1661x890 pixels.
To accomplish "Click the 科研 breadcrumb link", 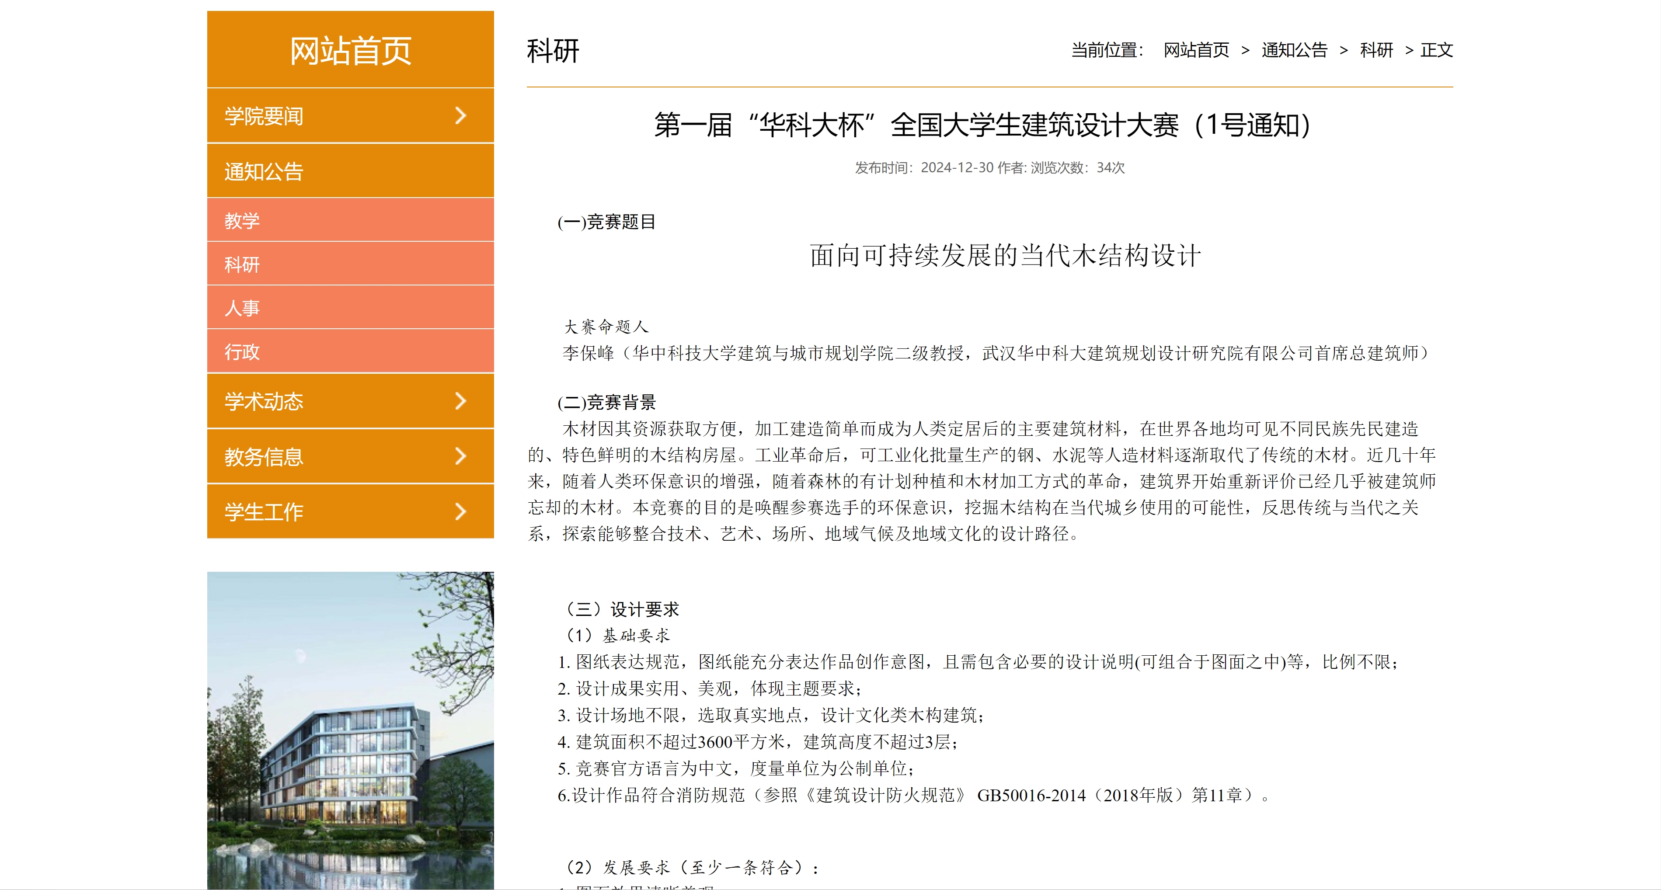I will tap(1376, 50).
